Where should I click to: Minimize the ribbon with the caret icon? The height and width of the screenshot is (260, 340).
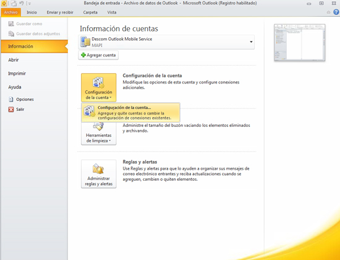(x=328, y=12)
